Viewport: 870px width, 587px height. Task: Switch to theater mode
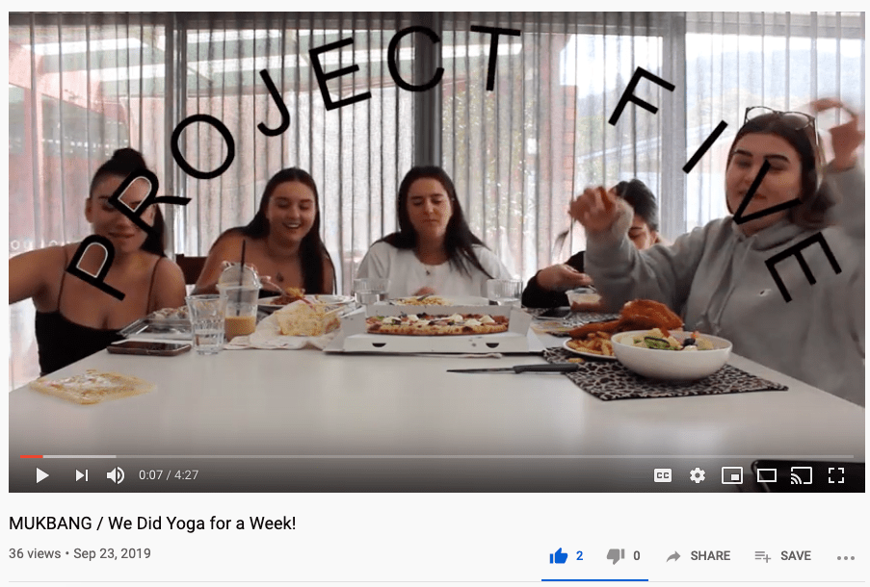[x=767, y=475]
